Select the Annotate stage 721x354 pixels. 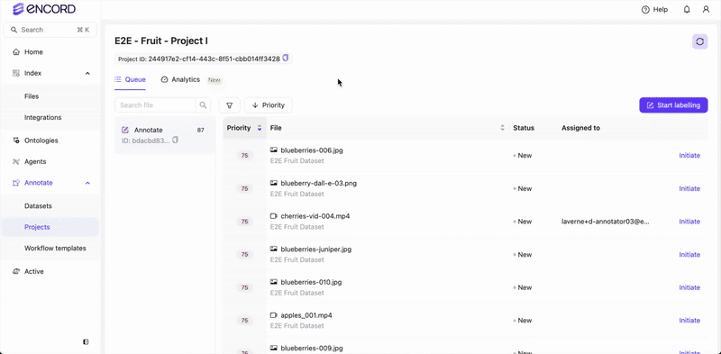(165, 135)
